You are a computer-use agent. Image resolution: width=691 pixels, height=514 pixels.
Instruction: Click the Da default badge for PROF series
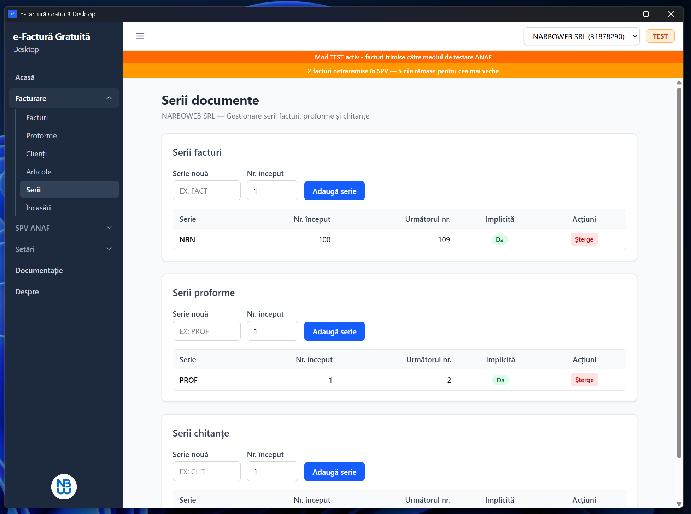(x=500, y=380)
